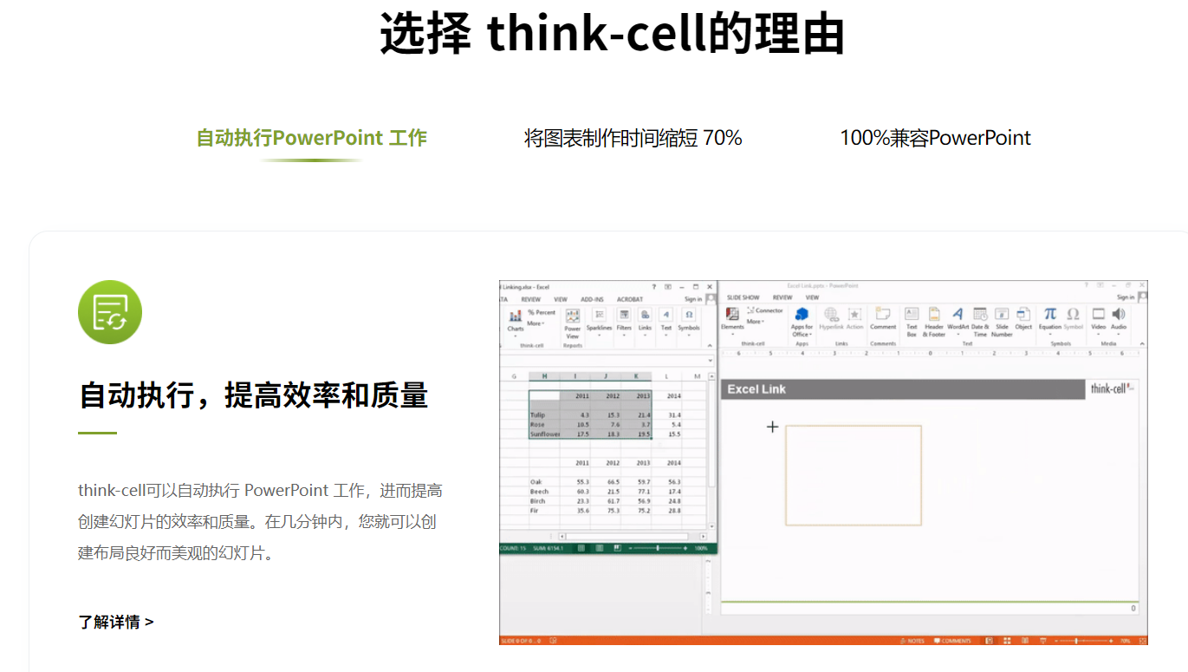Click the 了解详情 > link
This screenshot has width=1188, height=672.
click(116, 622)
